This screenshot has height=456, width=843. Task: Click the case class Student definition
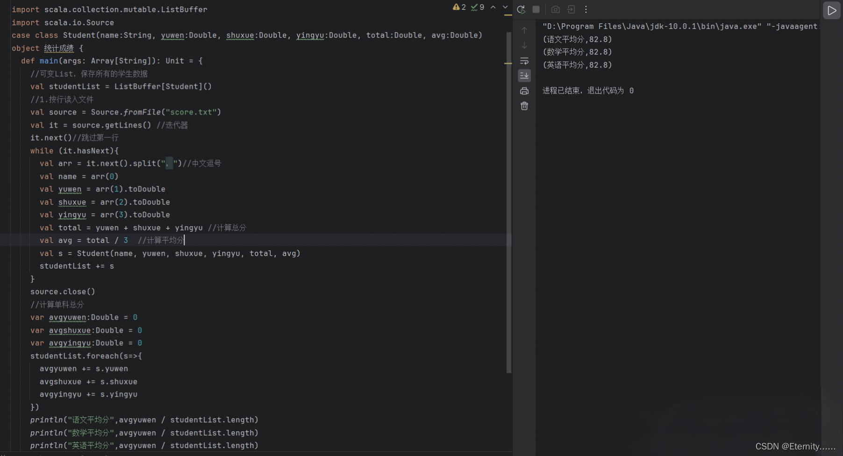247,36
